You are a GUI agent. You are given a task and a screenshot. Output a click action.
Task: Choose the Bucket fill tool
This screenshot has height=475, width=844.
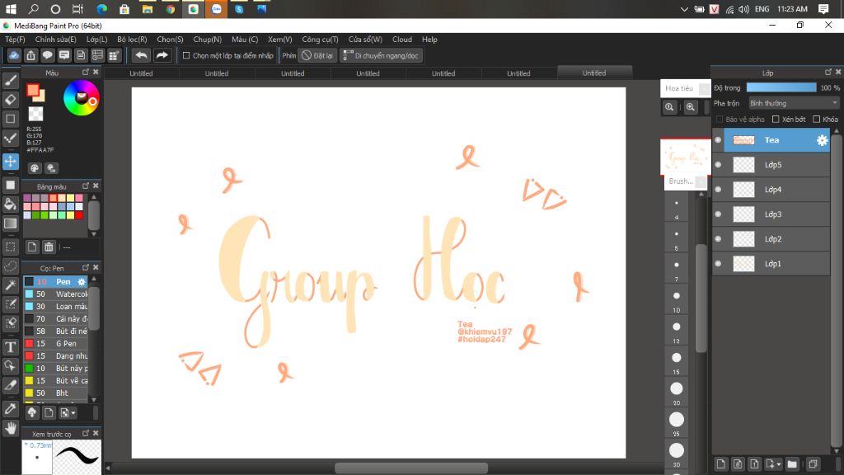point(11,204)
